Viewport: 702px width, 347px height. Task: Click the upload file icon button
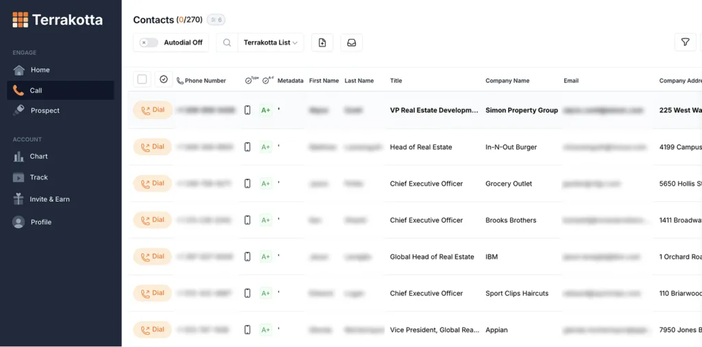pyautogui.click(x=322, y=42)
